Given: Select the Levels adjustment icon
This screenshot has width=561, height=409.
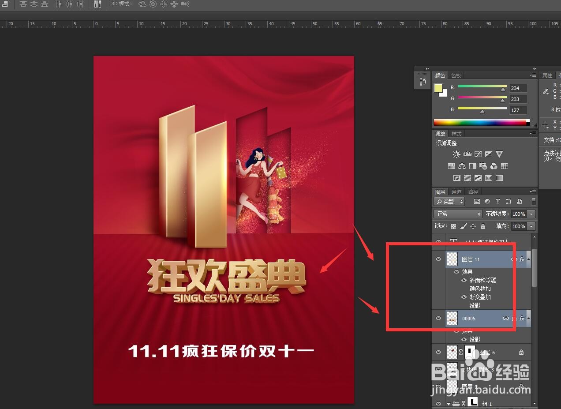Looking at the screenshot, I should (467, 154).
